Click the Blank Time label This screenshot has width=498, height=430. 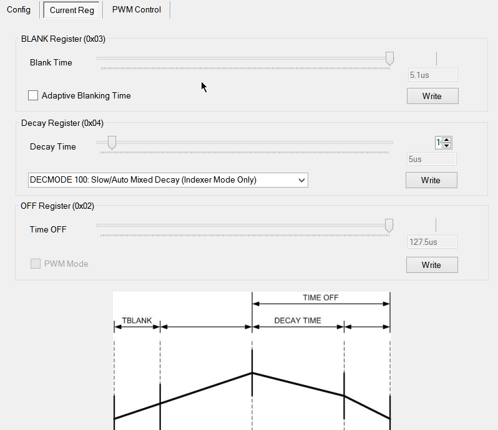[x=51, y=62]
